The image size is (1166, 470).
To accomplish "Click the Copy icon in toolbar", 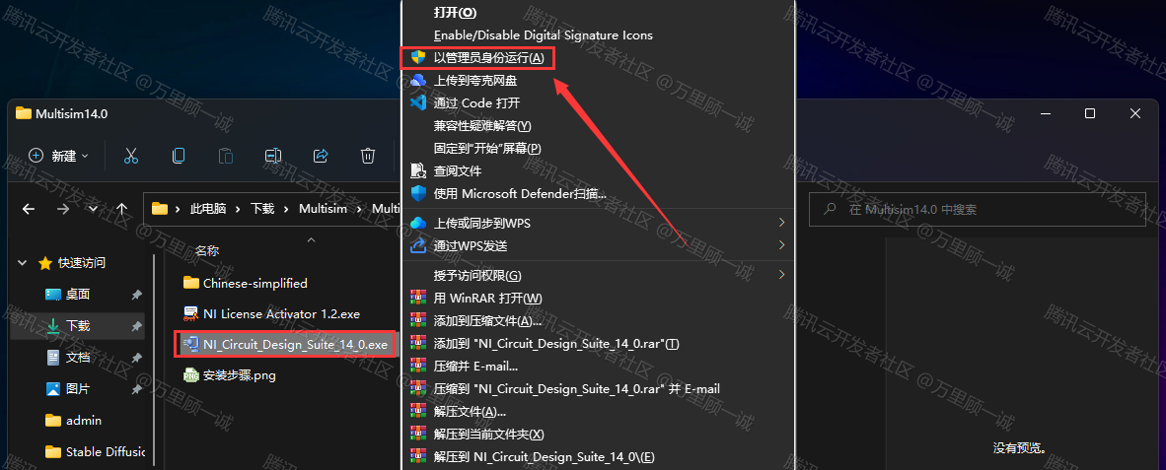I will [x=179, y=155].
